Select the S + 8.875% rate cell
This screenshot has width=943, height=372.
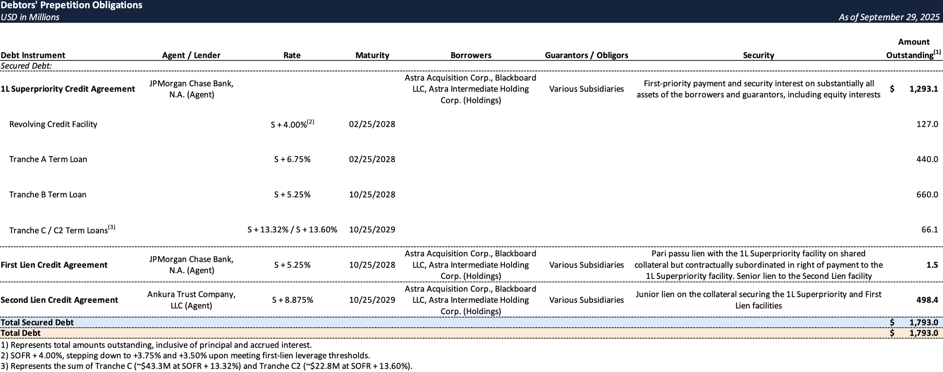coord(292,300)
